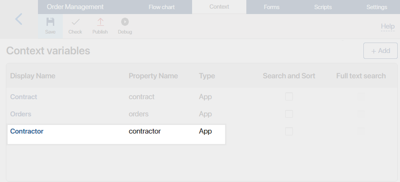Run the Check validation icon
Image resolution: width=400 pixels, height=182 pixels.
pyautogui.click(x=75, y=22)
